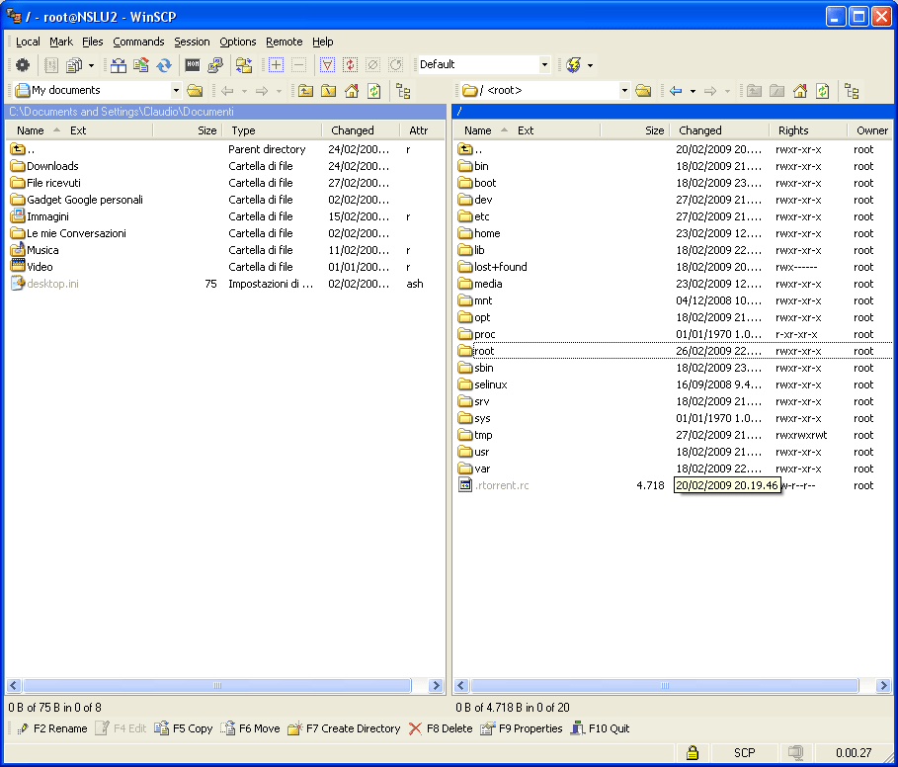This screenshot has width=898, height=767.
Task: Sort remote panel by Rights column header
Action: (807, 130)
